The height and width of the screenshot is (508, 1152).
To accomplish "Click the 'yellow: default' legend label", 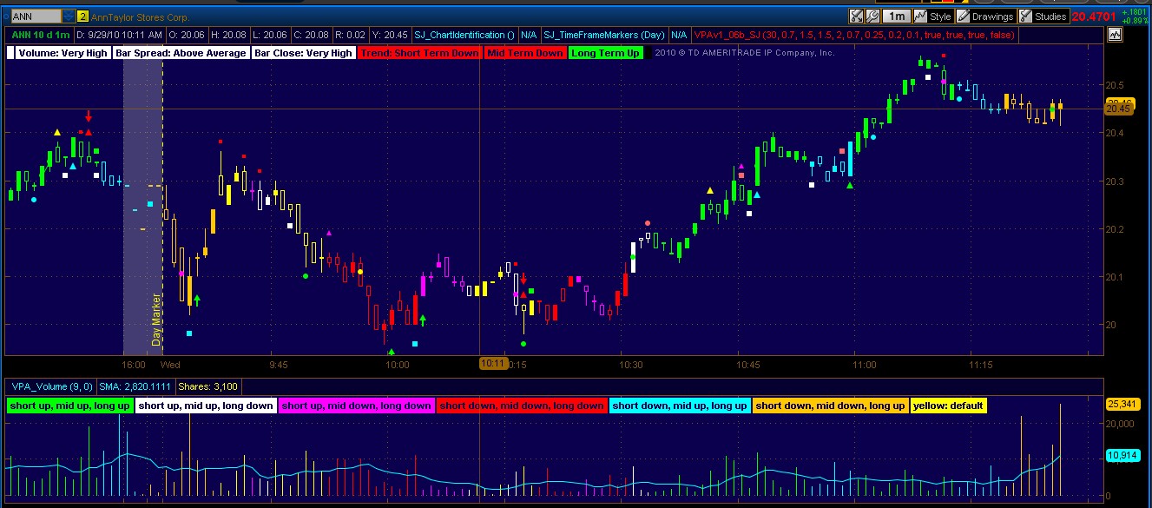I will (x=949, y=406).
